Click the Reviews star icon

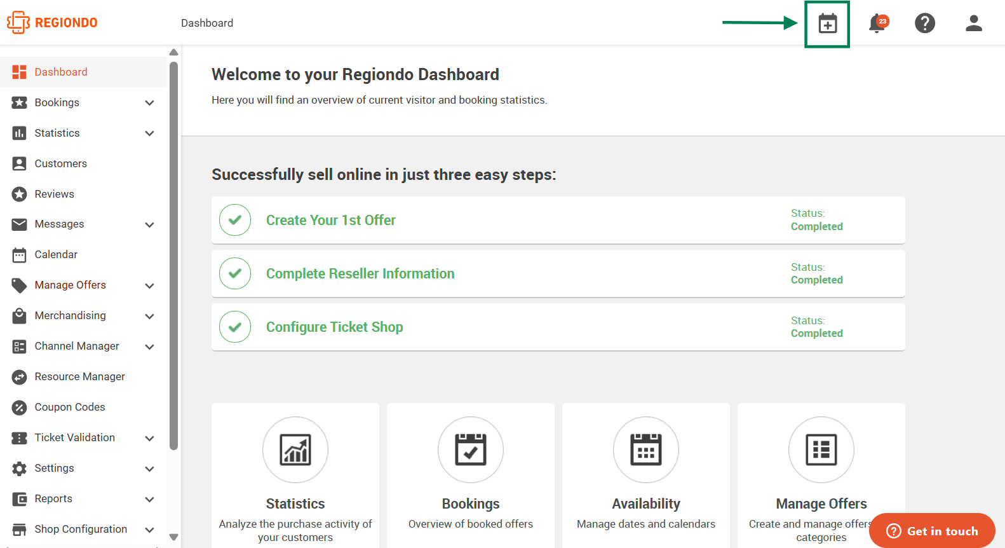(20, 194)
